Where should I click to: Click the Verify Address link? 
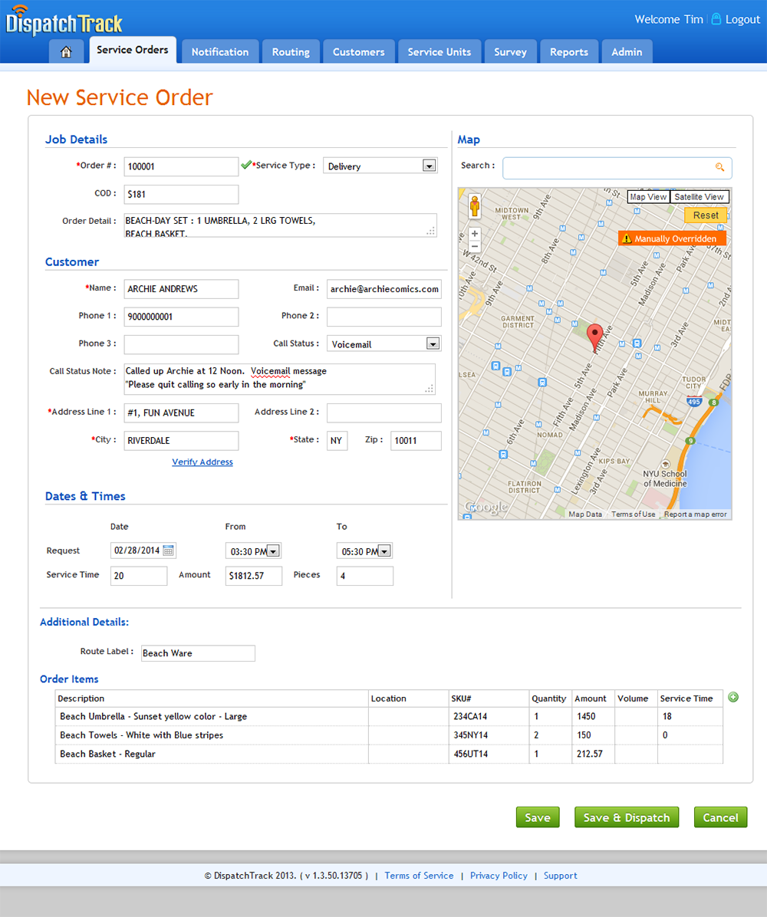pyautogui.click(x=202, y=462)
